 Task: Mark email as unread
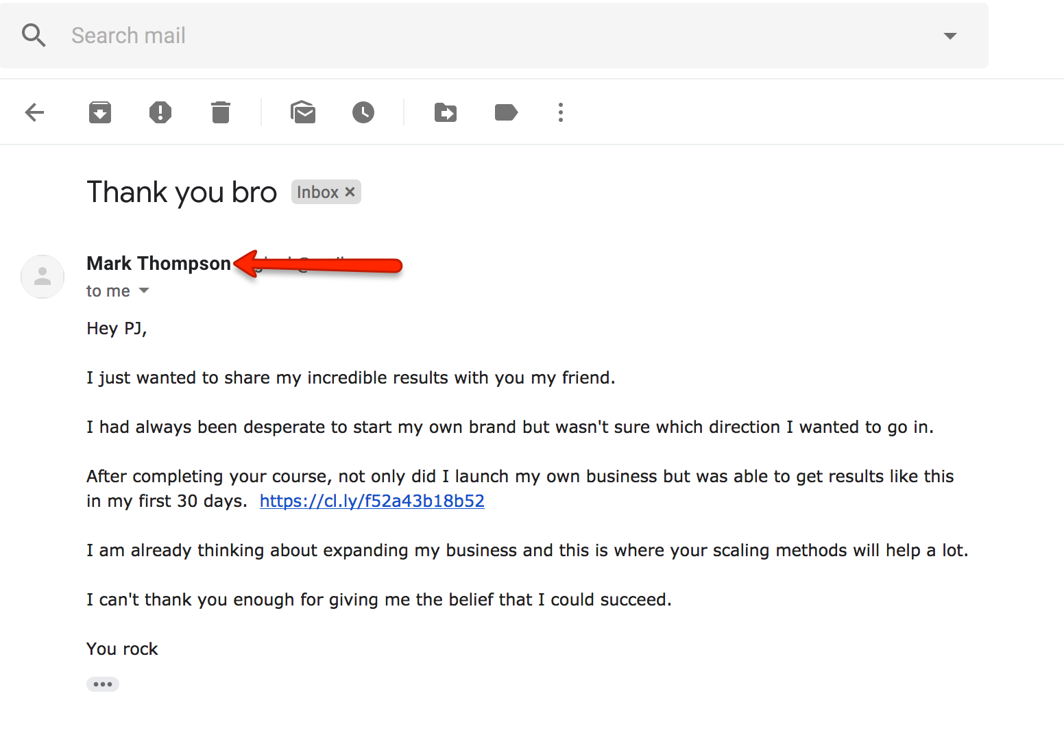point(303,112)
